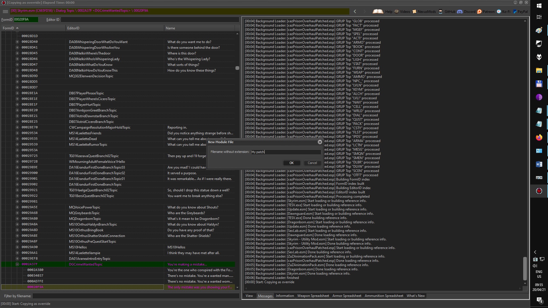Screen dimensions: 548x308
Task: Open the Ko-Fi link
Action: click(x=503, y=11)
